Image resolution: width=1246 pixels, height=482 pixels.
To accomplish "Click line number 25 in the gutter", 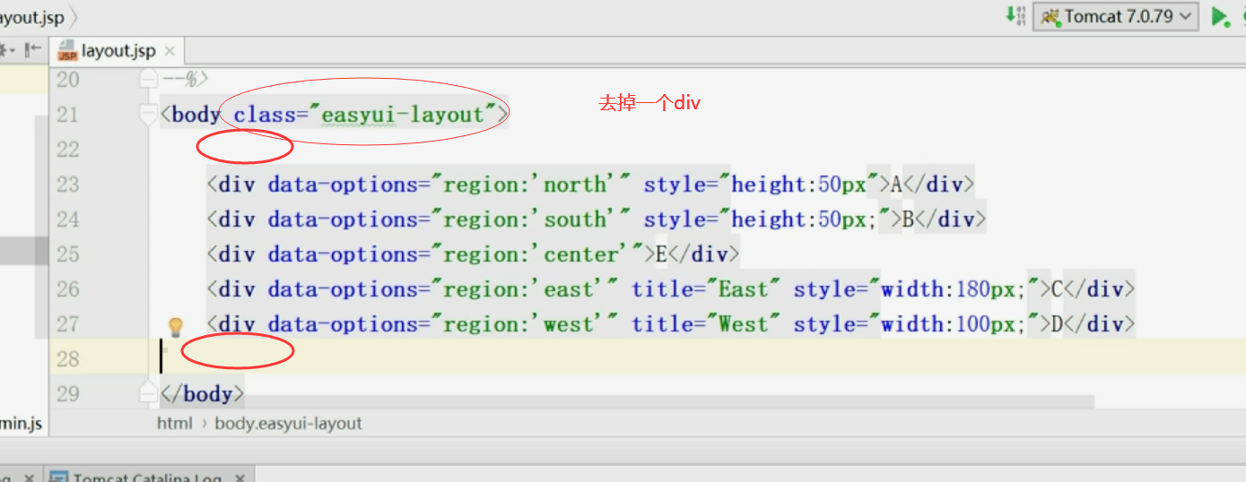I will [x=67, y=254].
